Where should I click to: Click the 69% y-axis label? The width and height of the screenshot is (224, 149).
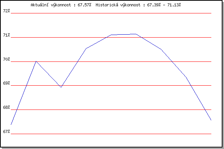[6, 83]
